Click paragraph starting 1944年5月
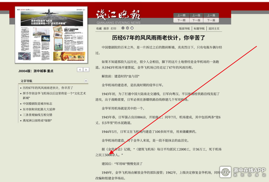269x182 pixels. click(149, 131)
